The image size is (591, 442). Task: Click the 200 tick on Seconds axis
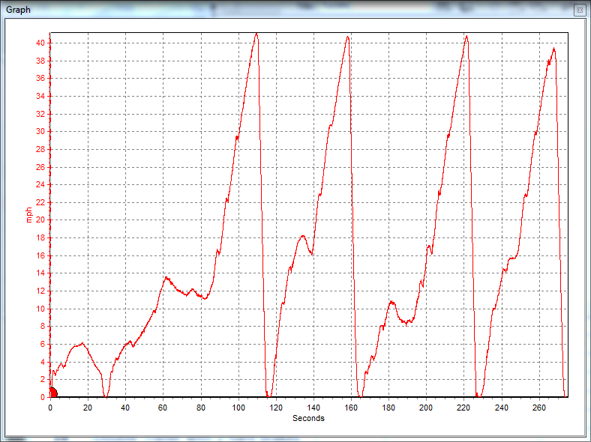coord(426,408)
